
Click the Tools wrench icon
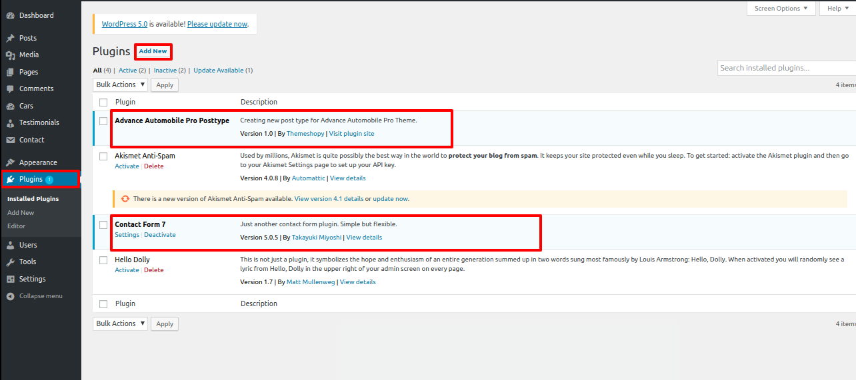tap(10, 262)
